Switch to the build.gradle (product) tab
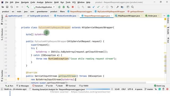Screen dimensions: 170x96 pyautogui.click(x=40, y=16)
